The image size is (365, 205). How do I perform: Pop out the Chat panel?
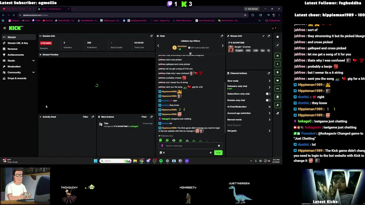coord(222,36)
